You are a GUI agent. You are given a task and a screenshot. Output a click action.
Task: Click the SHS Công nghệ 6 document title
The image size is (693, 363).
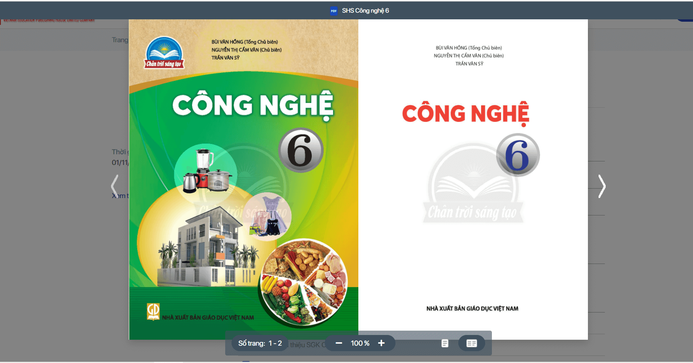[x=365, y=11]
